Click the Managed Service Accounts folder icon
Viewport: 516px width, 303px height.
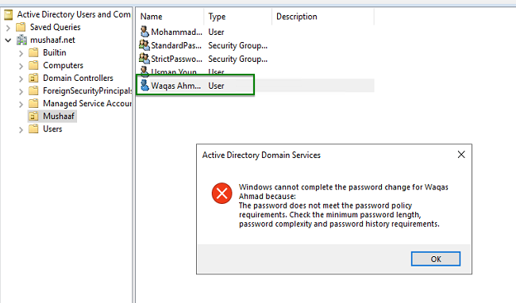click(x=33, y=104)
